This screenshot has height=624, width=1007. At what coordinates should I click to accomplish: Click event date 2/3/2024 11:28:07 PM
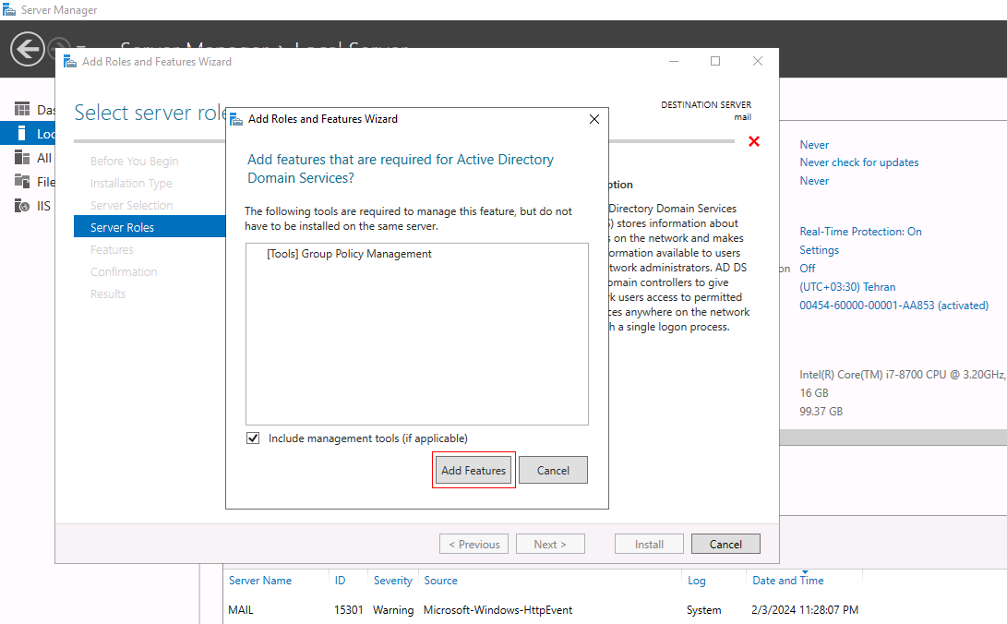(805, 610)
